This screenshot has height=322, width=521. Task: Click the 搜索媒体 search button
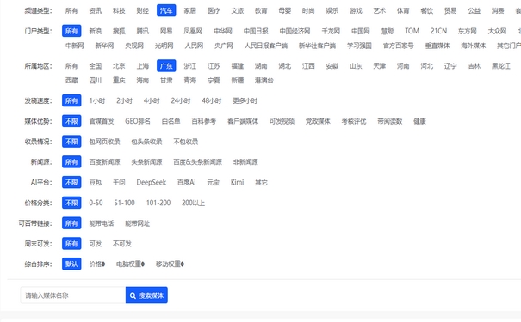[146, 295]
